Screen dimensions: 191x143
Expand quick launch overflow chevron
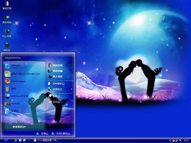[x=29, y=140]
